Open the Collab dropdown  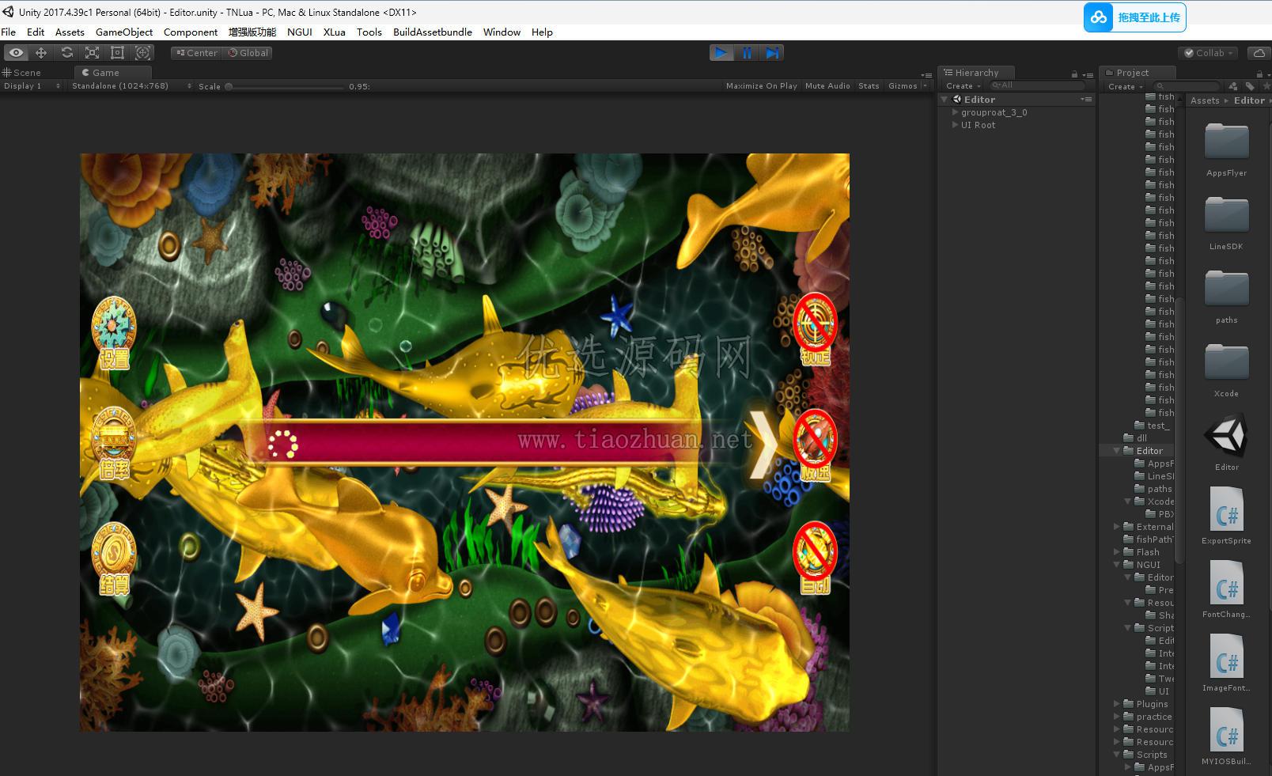1210,53
